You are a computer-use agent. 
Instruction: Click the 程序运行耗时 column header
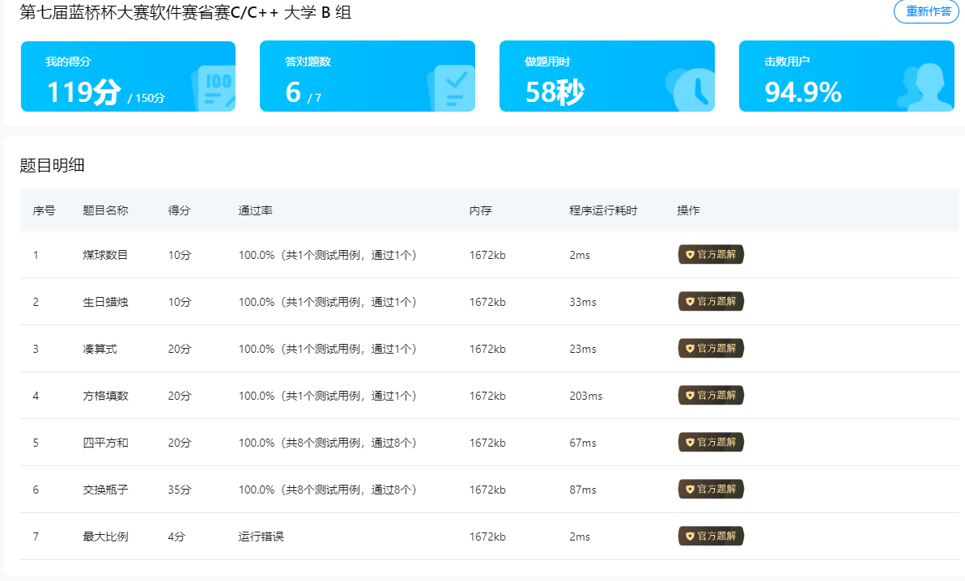[603, 210]
